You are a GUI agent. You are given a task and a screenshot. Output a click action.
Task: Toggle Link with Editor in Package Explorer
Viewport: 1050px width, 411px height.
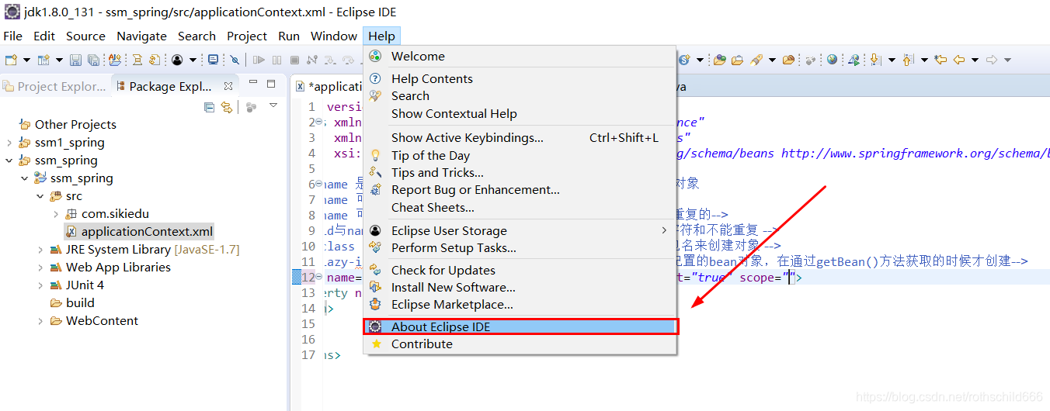[226, 107]
